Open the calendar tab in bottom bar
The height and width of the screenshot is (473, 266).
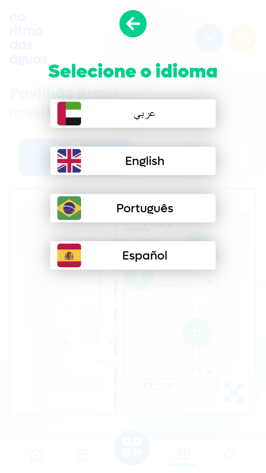tap(82, 454)
